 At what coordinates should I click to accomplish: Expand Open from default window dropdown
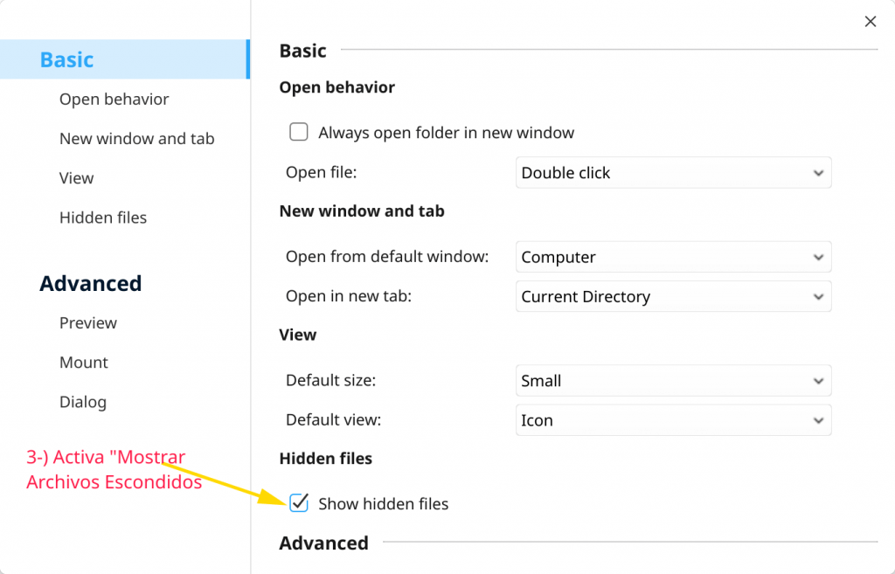tap(673, 258)
